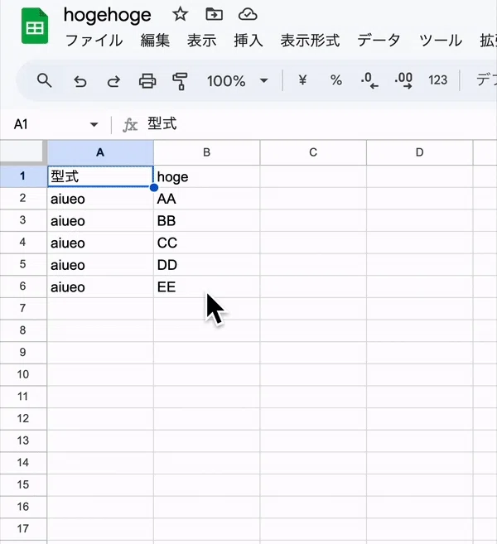Open the search menus magnifier icon

(x=45, y=81)
